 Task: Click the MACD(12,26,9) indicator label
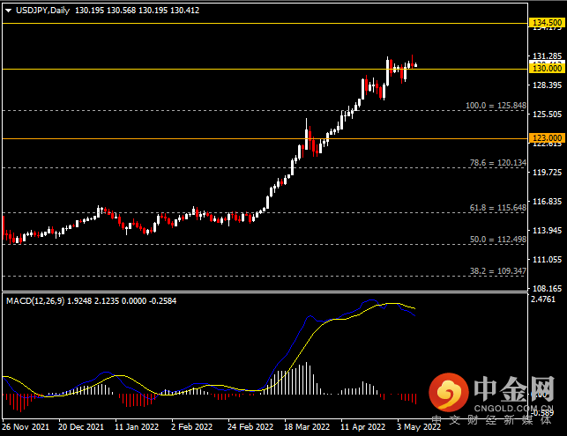35,301
